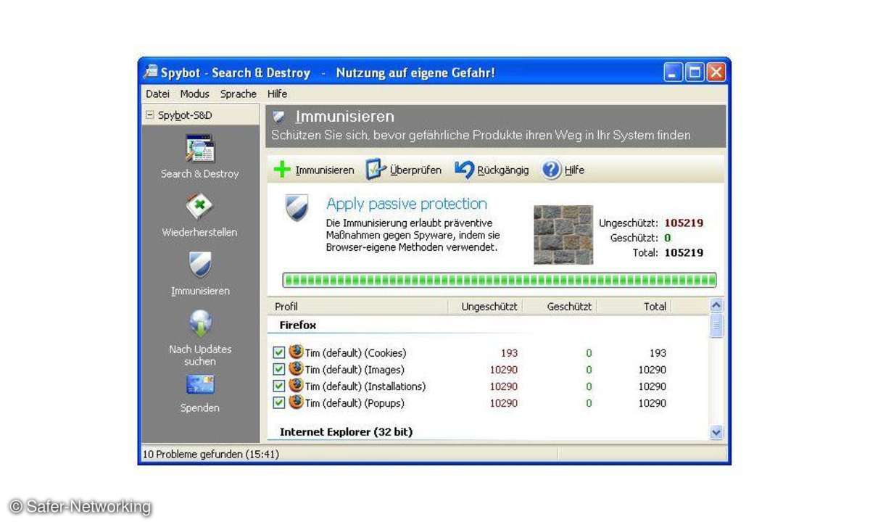The width and height of the screenshot is (870, 522).
Task: Uncheck Tim (default) (Cookies) checkbox
Action: pyautogui.click(x=279, y=353)
